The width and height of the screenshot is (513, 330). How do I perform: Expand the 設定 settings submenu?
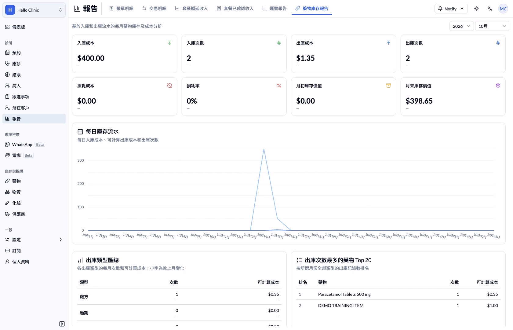[x=34, y=240]
